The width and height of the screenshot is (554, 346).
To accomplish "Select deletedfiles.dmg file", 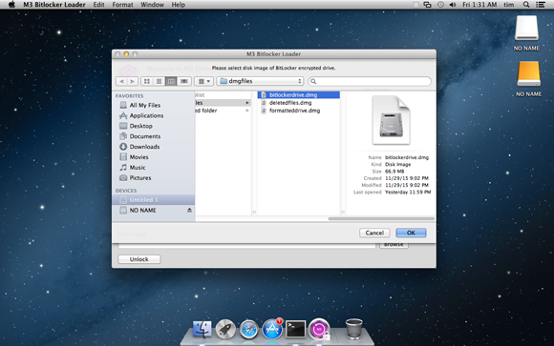I will click(290, 103).
